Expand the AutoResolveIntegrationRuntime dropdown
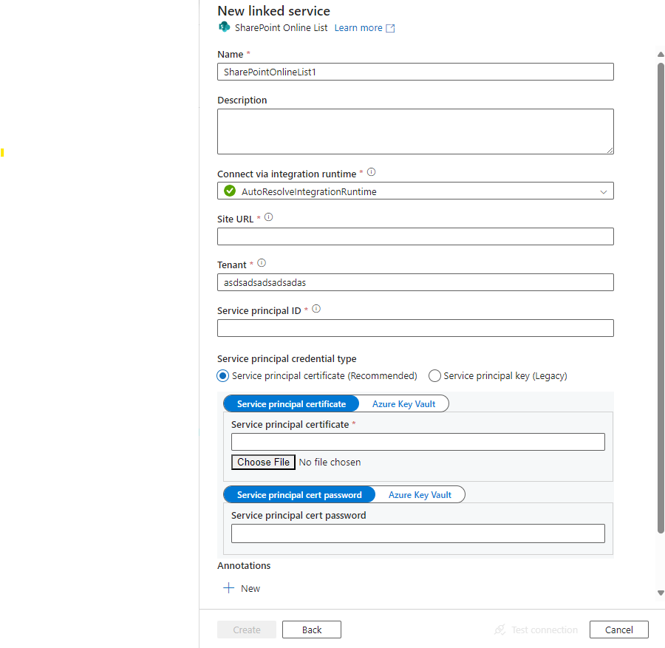The image size is (665, 648). pos(415,191)
